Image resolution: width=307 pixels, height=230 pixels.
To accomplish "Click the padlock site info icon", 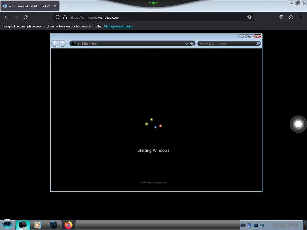I will (65, 17).
